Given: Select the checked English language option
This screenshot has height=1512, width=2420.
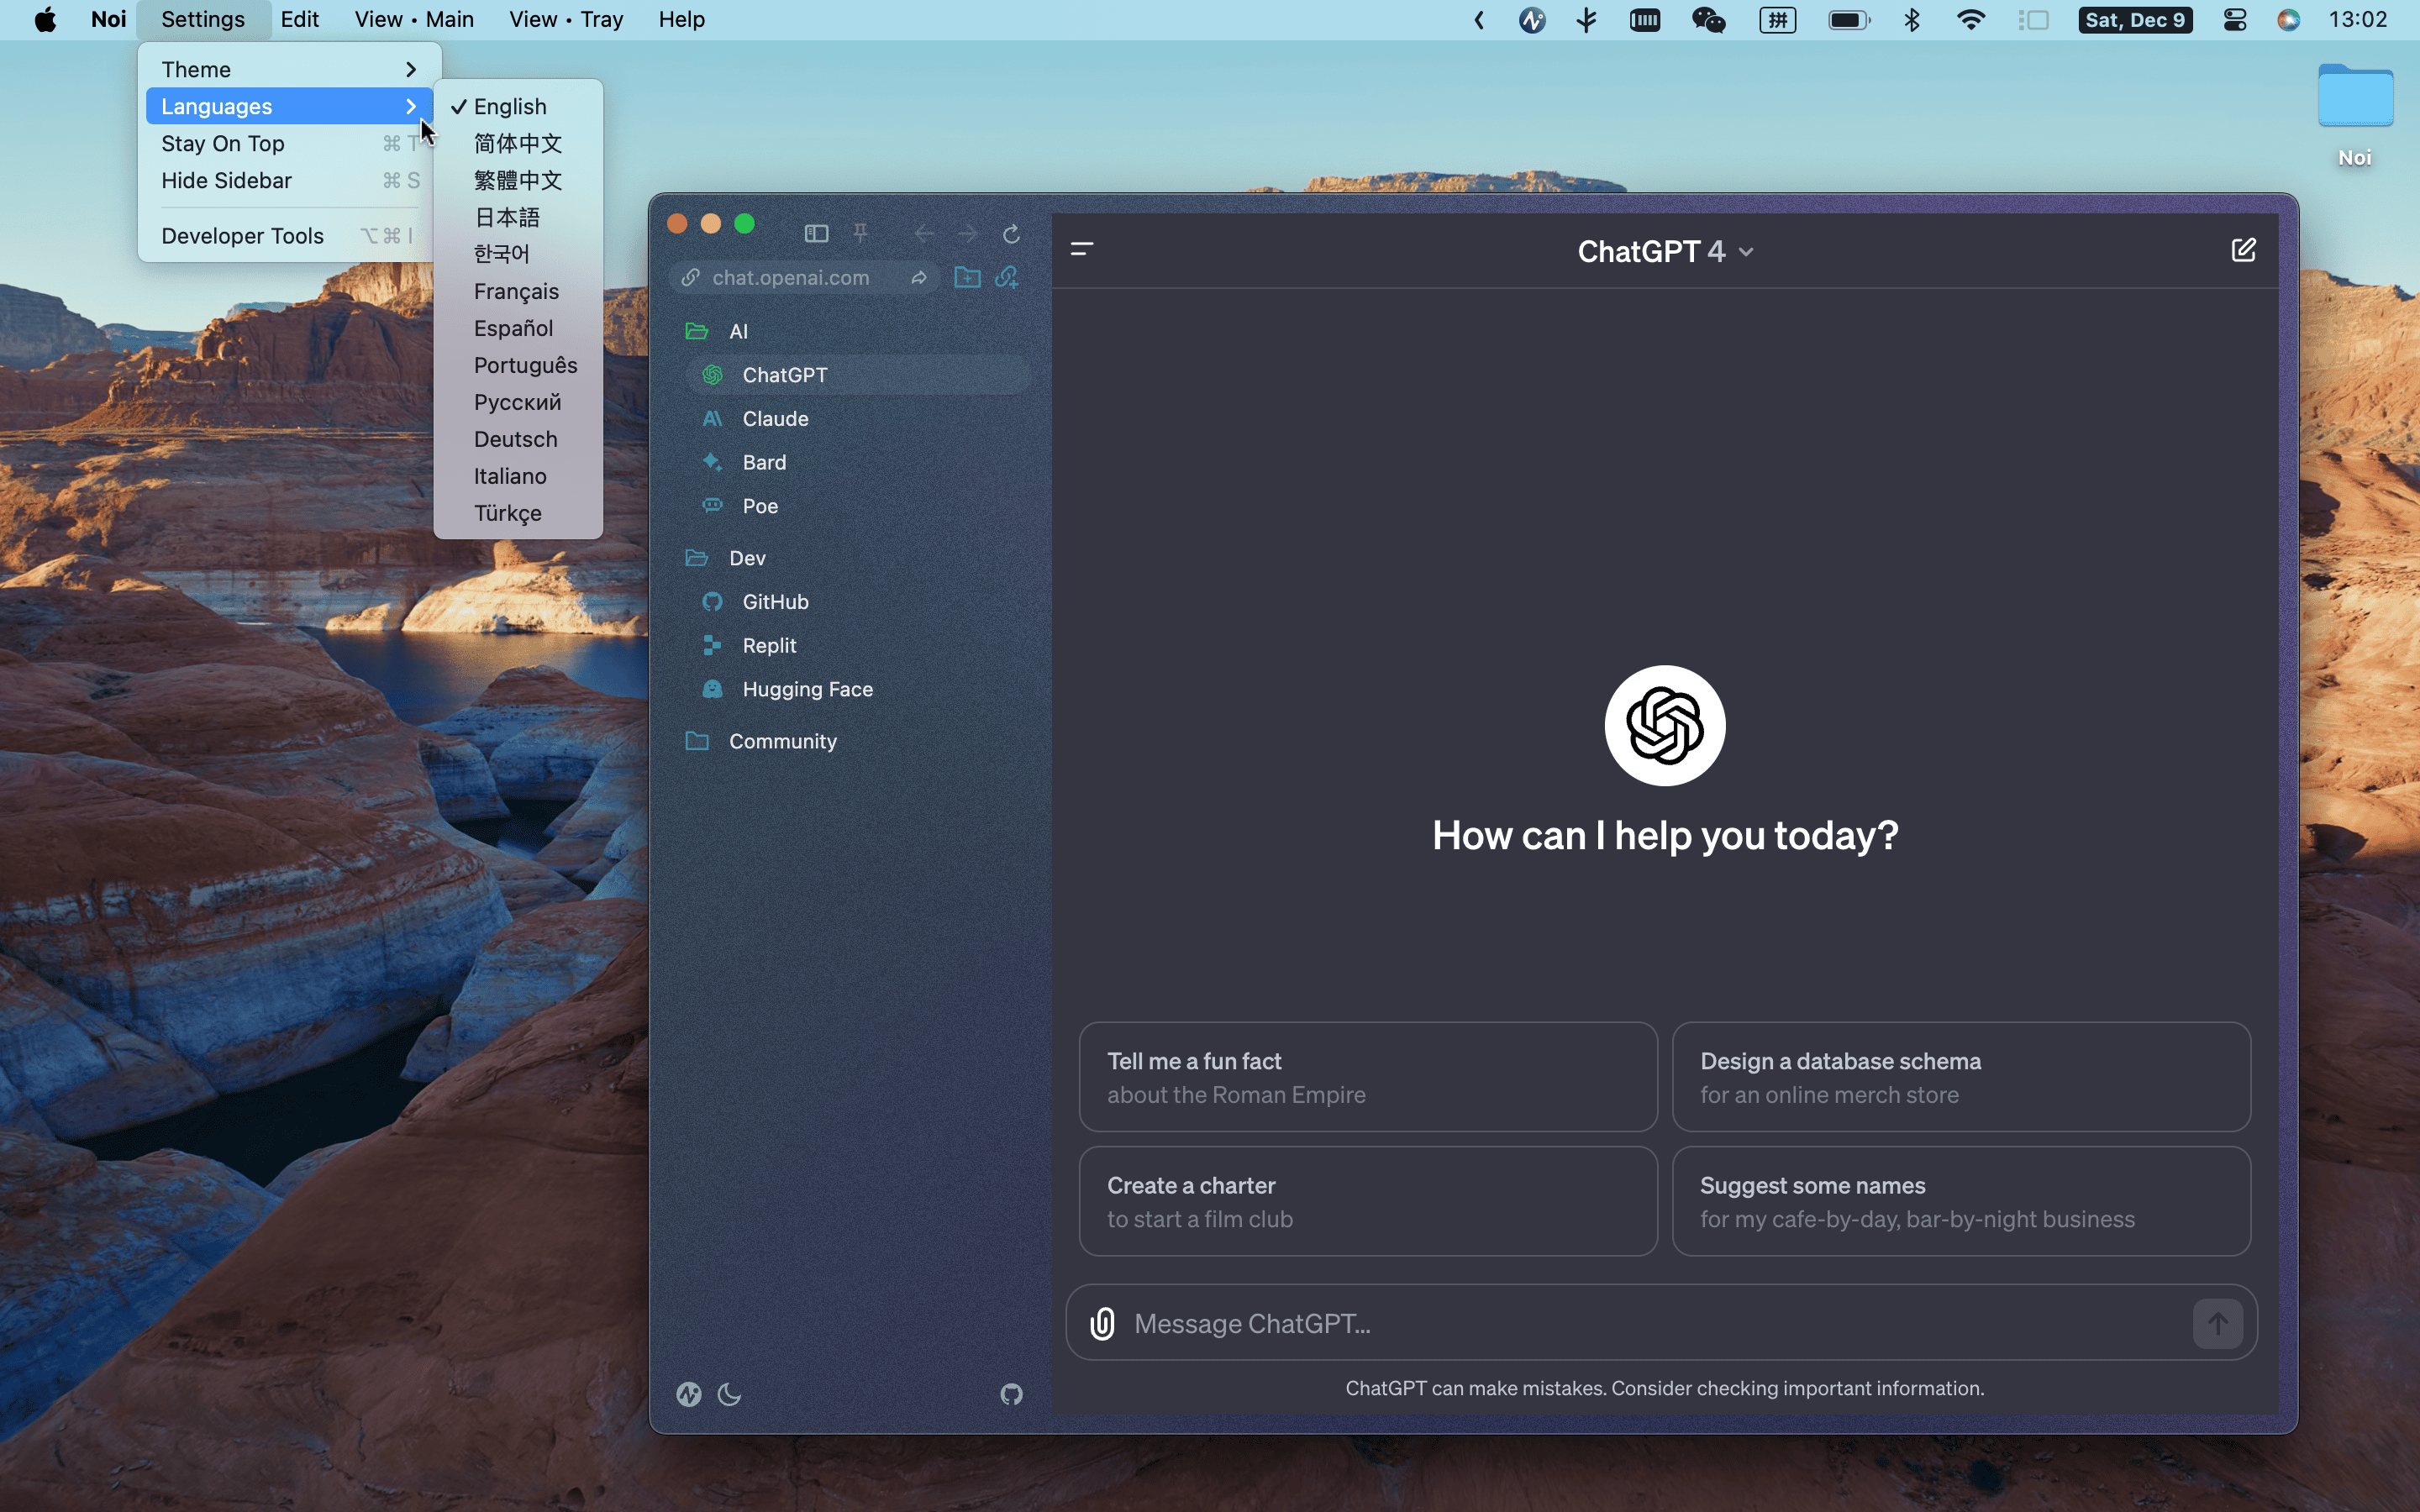Looking at the screenshot, I should [510, 106].
